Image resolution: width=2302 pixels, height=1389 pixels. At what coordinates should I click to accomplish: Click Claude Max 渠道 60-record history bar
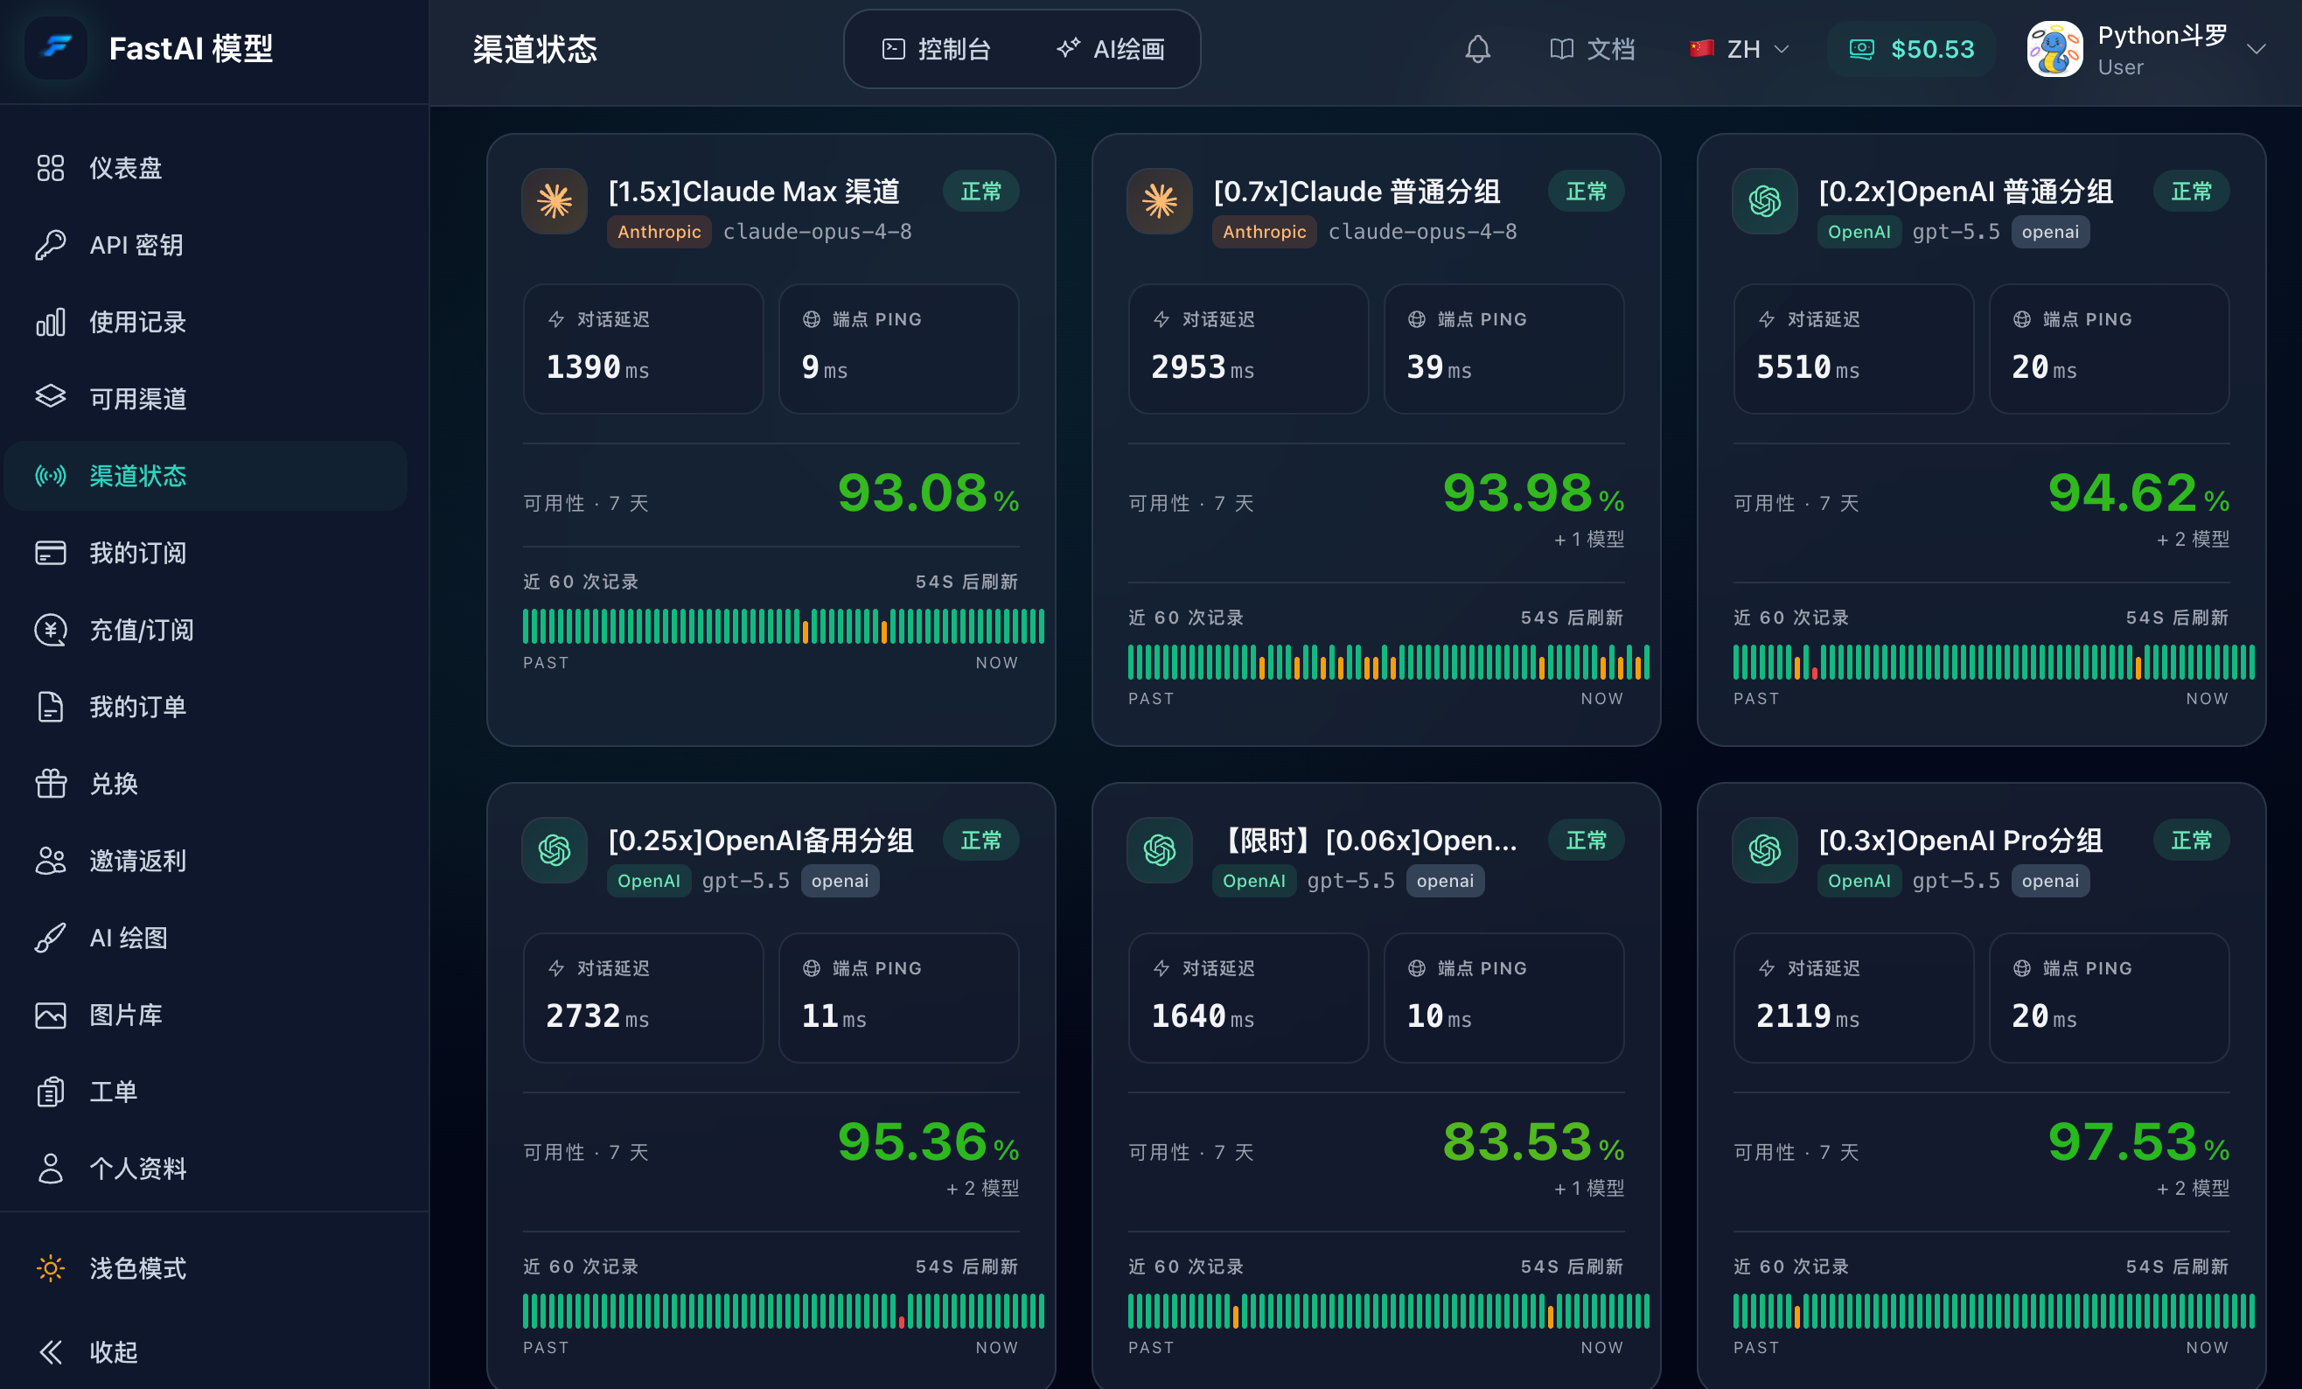[784, 626]
